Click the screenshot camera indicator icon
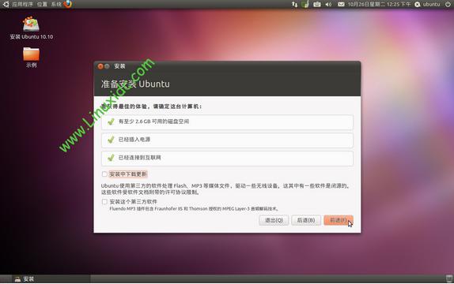This screenshot has width=454, height=284. (317, 4)
